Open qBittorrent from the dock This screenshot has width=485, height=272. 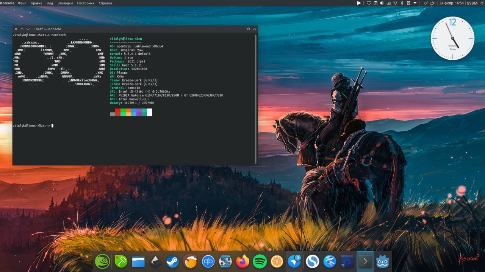[x=208, y=261]
